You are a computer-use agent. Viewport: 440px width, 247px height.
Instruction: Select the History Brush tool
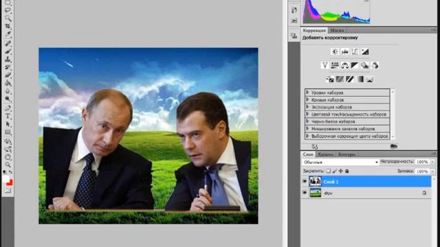(x=8, y=67)
